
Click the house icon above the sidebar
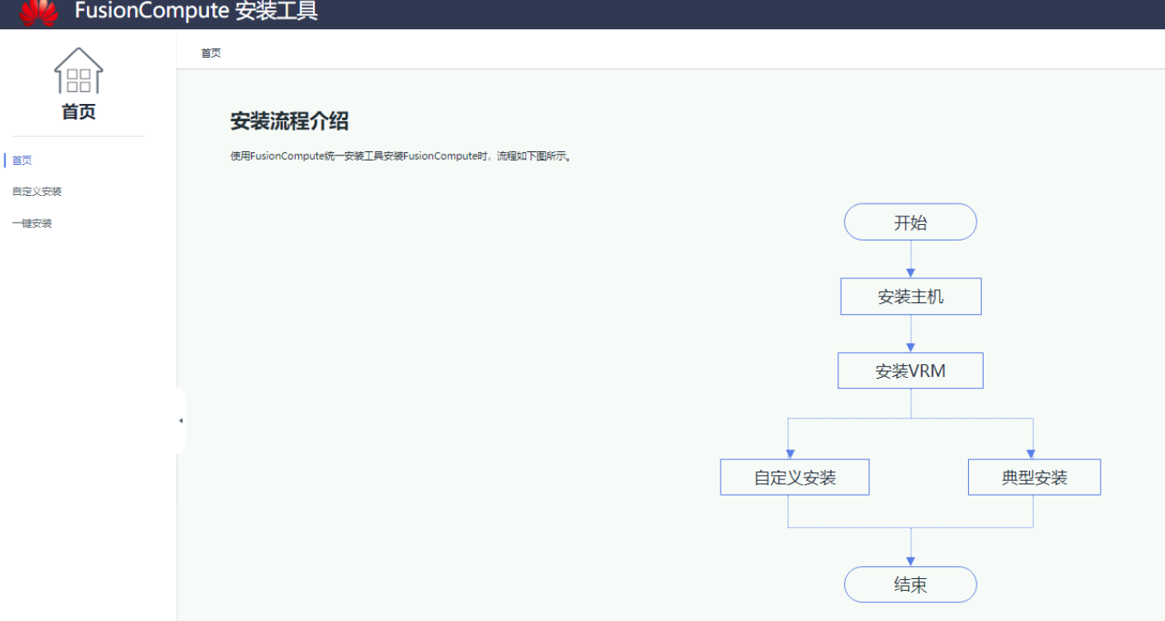(78, 71)
